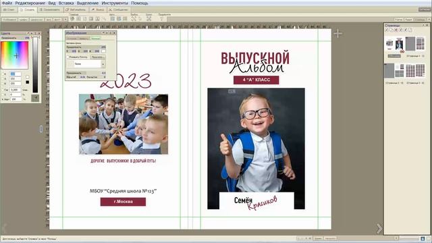
Task: Open the Редактирование menu
Action: [30, 3]
